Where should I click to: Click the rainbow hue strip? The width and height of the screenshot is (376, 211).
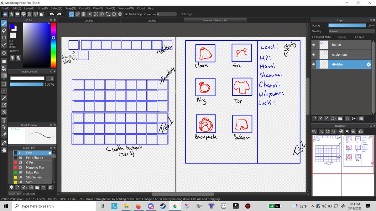[53, 44]
